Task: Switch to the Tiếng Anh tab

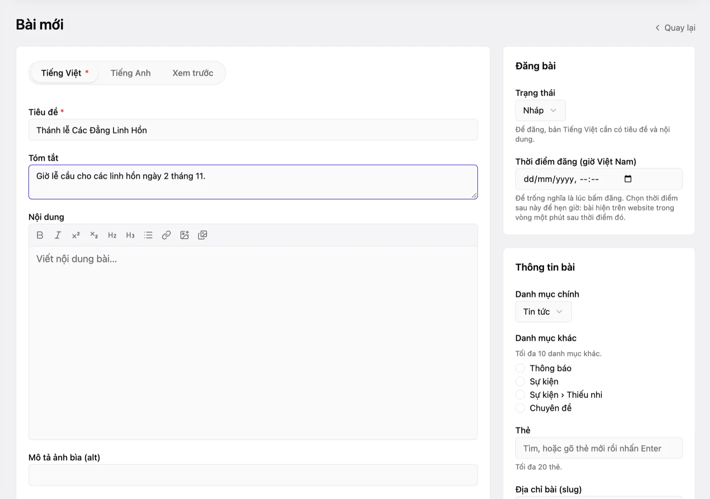Action: 130,73
